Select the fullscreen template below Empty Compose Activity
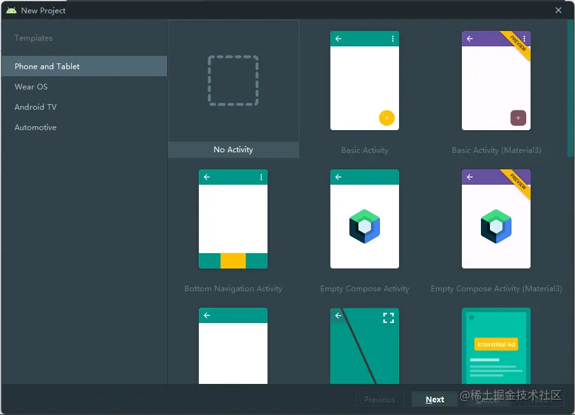Viewport: 575px width, 415px height. pos(365,346)
